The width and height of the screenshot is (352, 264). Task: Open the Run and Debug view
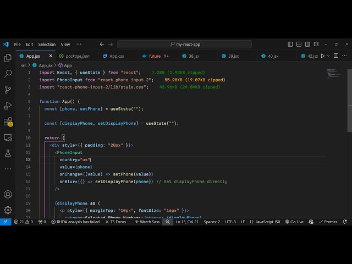pyautogui.click(x=8, y=105)
